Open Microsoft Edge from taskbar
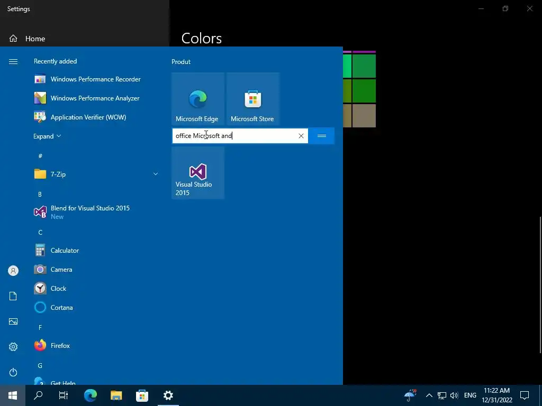542x406 pixels. [90, 395]
